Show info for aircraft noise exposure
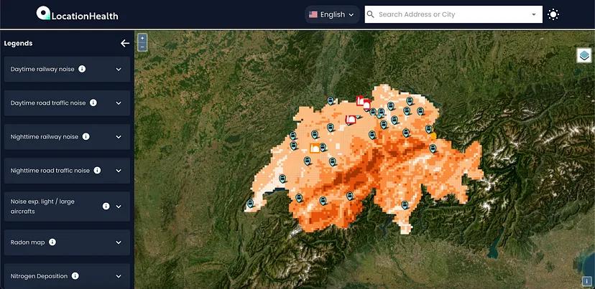Image resolution: width=595 pixels, height=289 pixels. [106, 206]
